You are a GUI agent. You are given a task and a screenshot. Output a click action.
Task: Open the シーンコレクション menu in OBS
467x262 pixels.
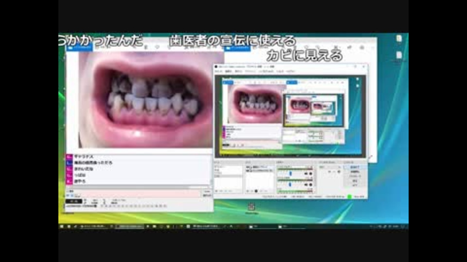click(266, 72)
